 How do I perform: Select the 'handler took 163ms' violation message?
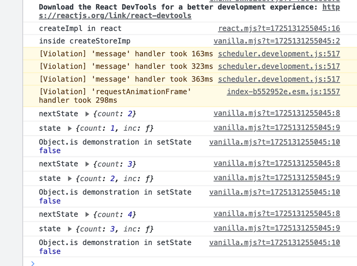point(126,54)
